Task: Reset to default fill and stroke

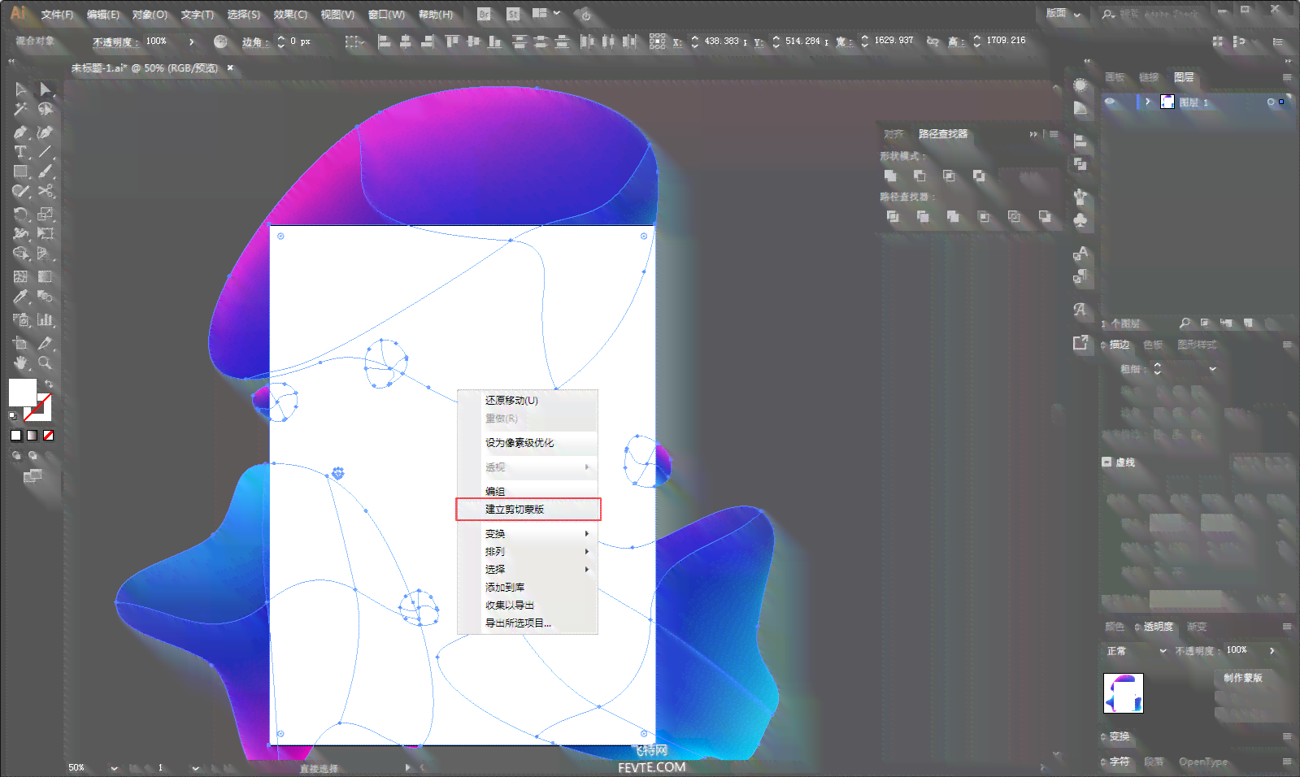Action: click(x=13, y=415)
